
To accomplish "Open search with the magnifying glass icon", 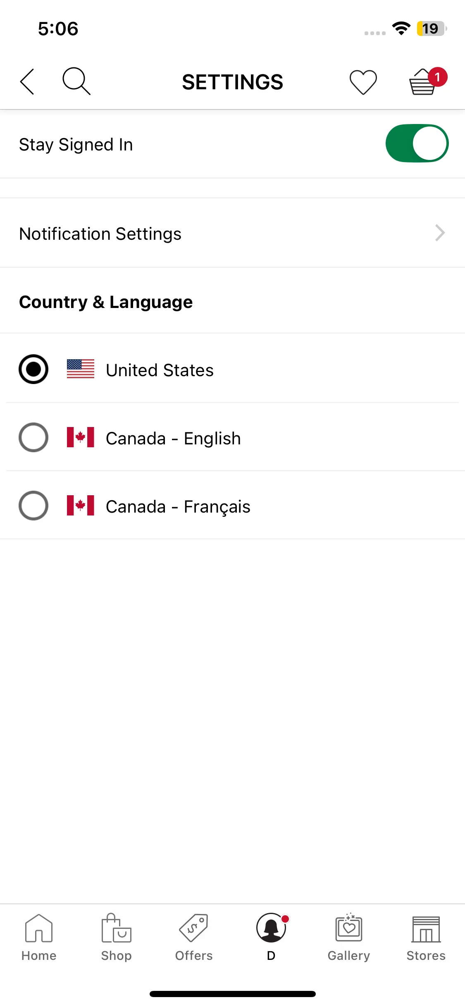I will click(76, 81).
